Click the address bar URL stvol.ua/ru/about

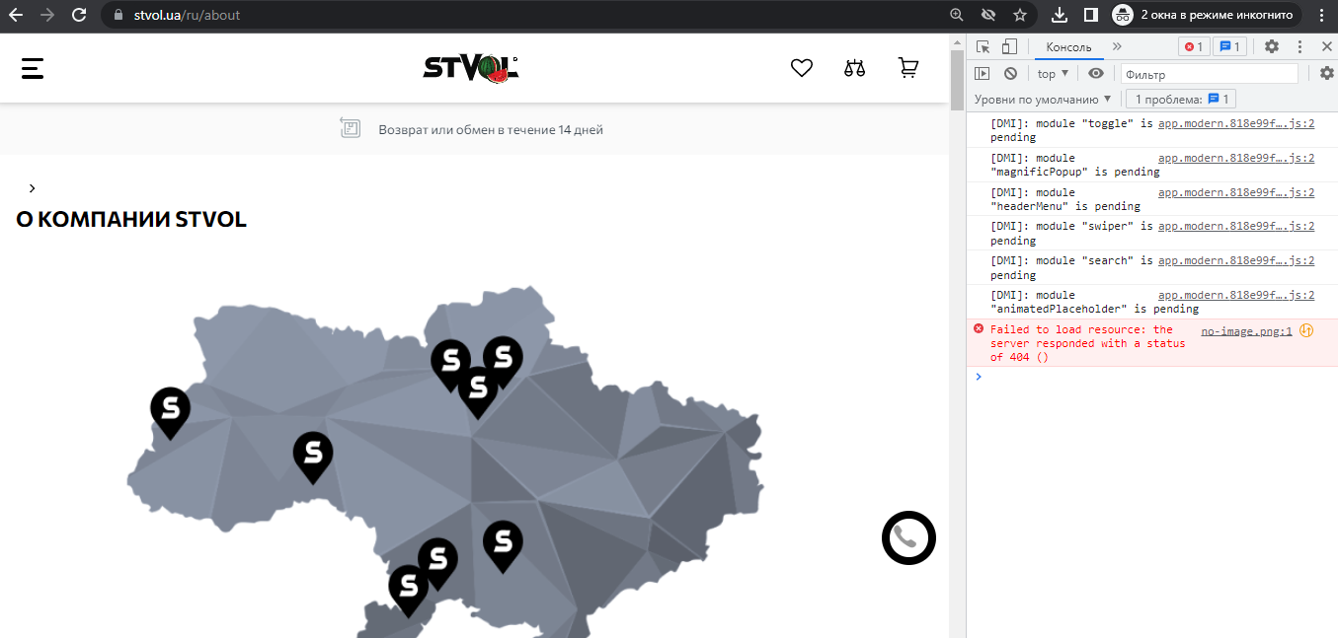pos(187,15)
